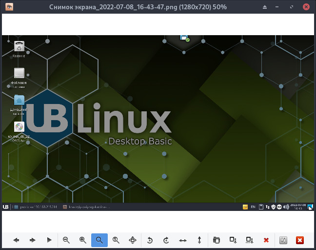Go to the previous image

click(16, 240)
